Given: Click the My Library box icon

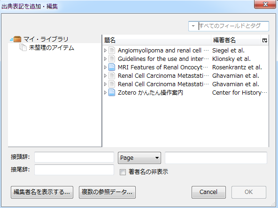Looking at the screenshot, I should coord(17,39).
